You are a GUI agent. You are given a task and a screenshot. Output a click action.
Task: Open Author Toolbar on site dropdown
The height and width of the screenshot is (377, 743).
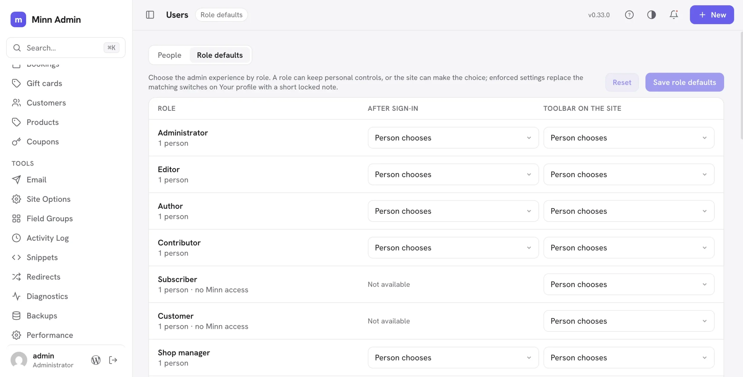point(629,211)
